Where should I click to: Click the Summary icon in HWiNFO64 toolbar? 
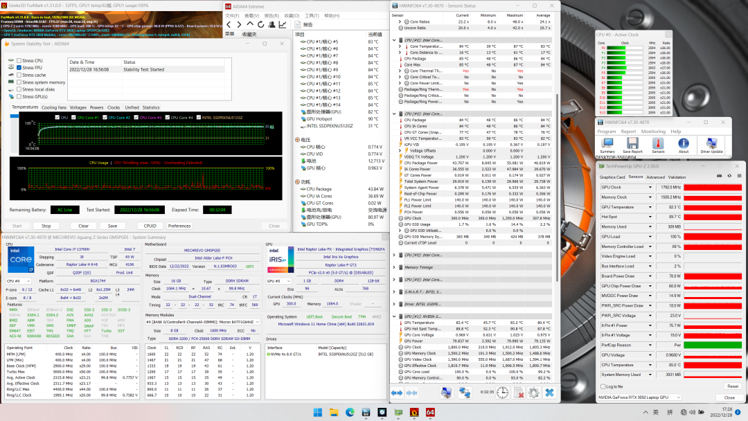pos(607,143)
